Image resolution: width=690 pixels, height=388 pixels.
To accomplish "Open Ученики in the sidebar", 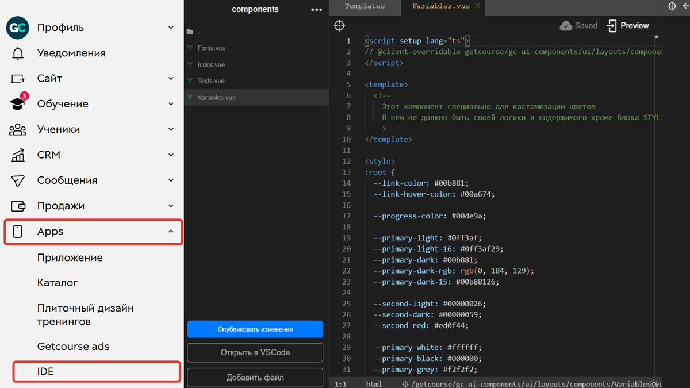I will pos(59,130).
